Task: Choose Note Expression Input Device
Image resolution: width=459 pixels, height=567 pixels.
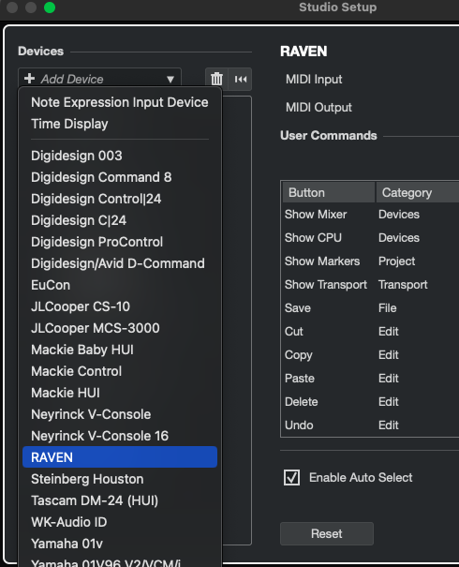Action: tap(120, 102)
